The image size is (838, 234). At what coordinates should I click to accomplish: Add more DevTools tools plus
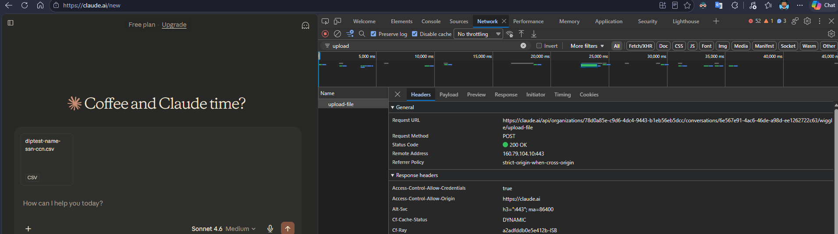[x=716, y=21]
